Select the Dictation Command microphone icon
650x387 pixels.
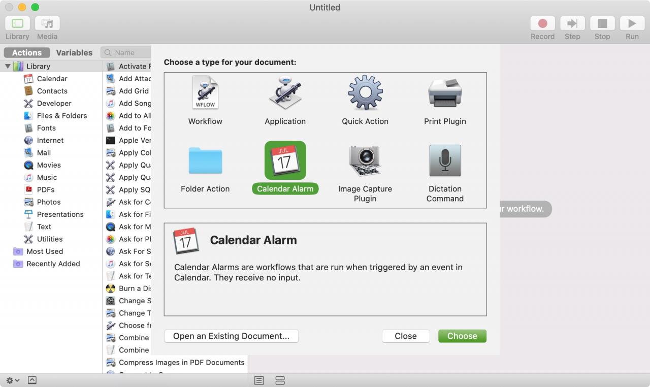pyautogui.click(x=445, y=160)
